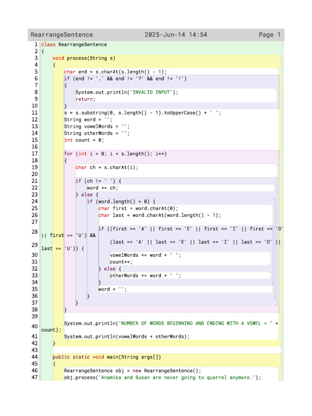Click line number 40 in the gutter

(35, 327)
